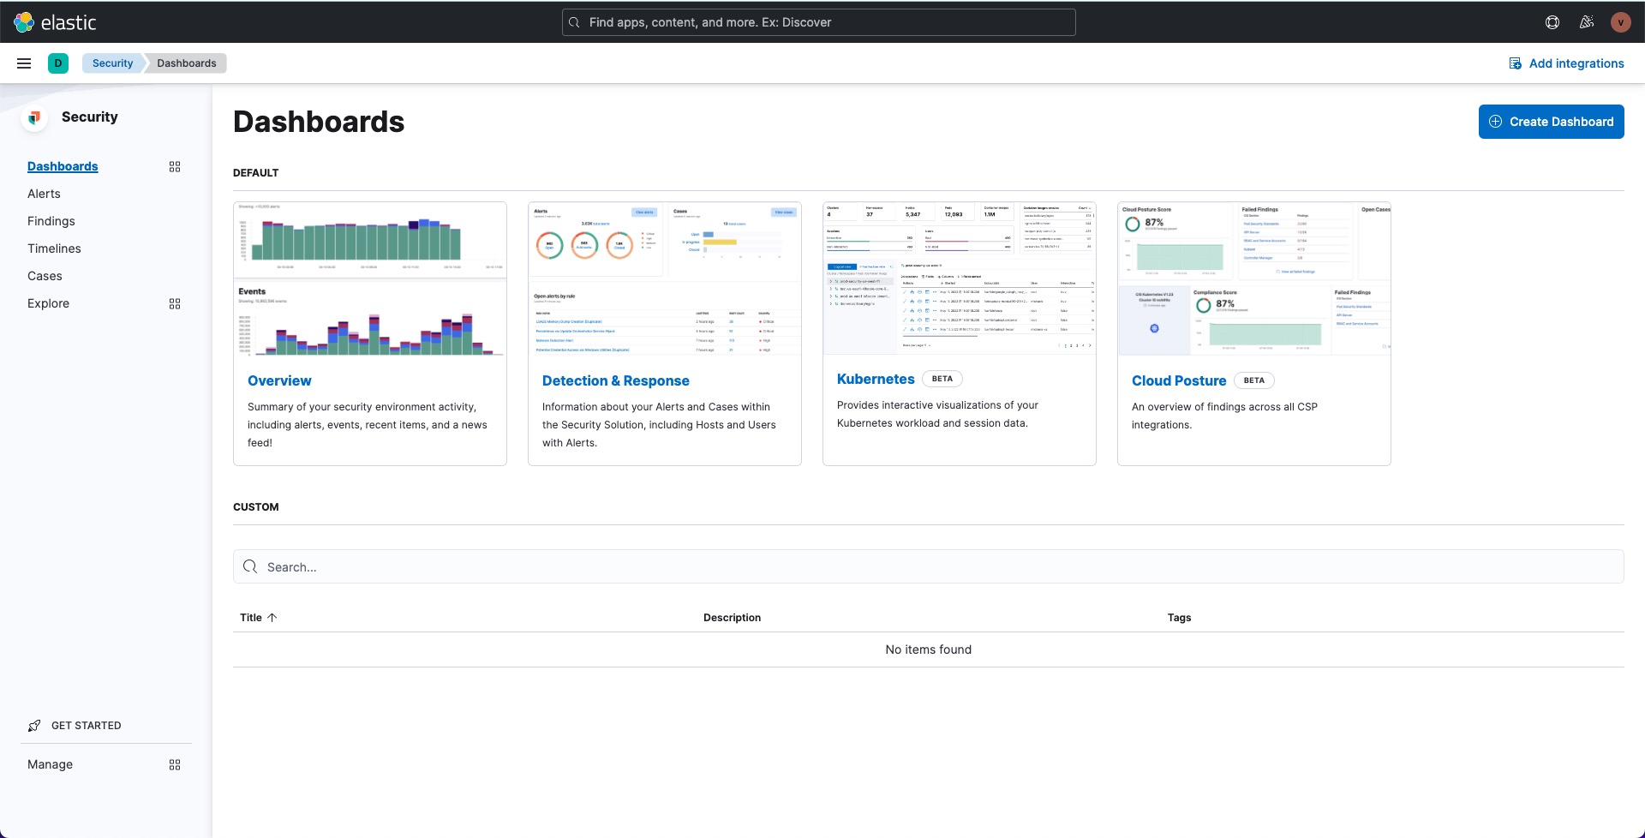
Task: Open Timelines from the side navigation
Action: (54, 248)
